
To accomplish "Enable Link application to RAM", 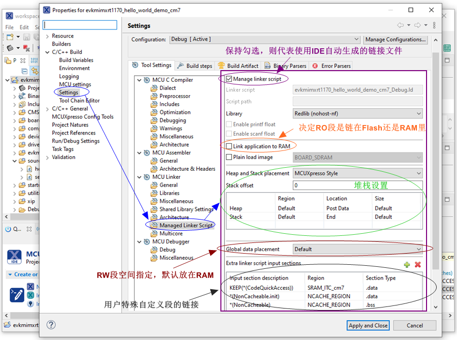I will (229, 146).
